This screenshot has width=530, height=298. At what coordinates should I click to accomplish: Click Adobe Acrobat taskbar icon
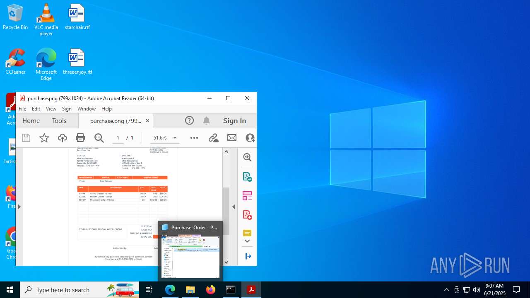tap(251, 290)
